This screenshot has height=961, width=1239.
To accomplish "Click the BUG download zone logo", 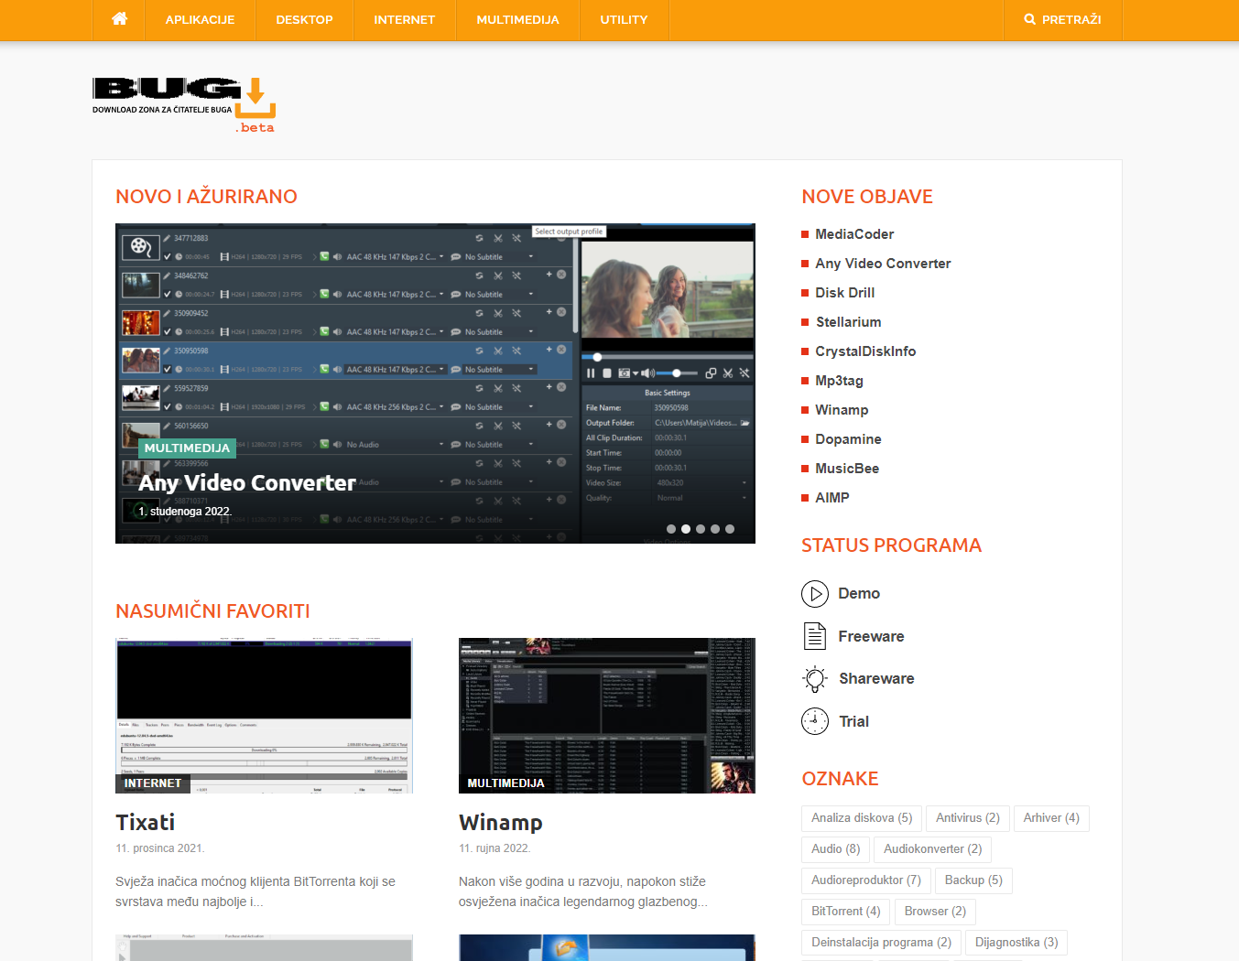I will click(183, 105).
